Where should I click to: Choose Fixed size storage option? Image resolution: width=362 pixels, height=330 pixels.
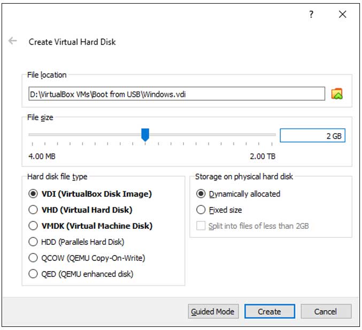[201, 210]
